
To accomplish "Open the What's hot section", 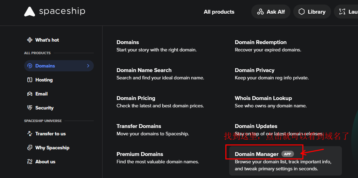I will tap(47, 40).
